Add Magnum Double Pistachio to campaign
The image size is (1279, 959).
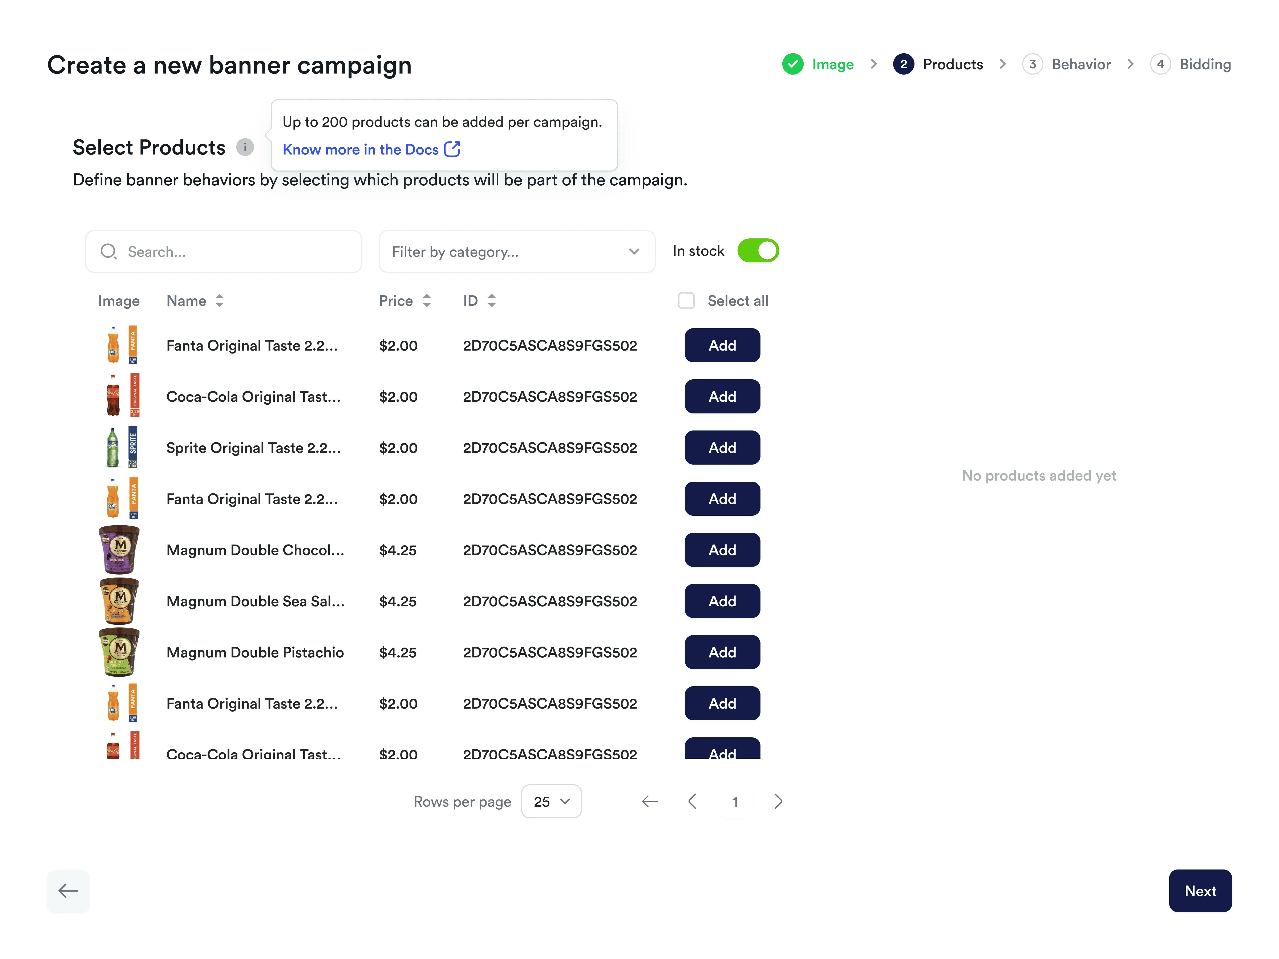(x=722, y=652)
